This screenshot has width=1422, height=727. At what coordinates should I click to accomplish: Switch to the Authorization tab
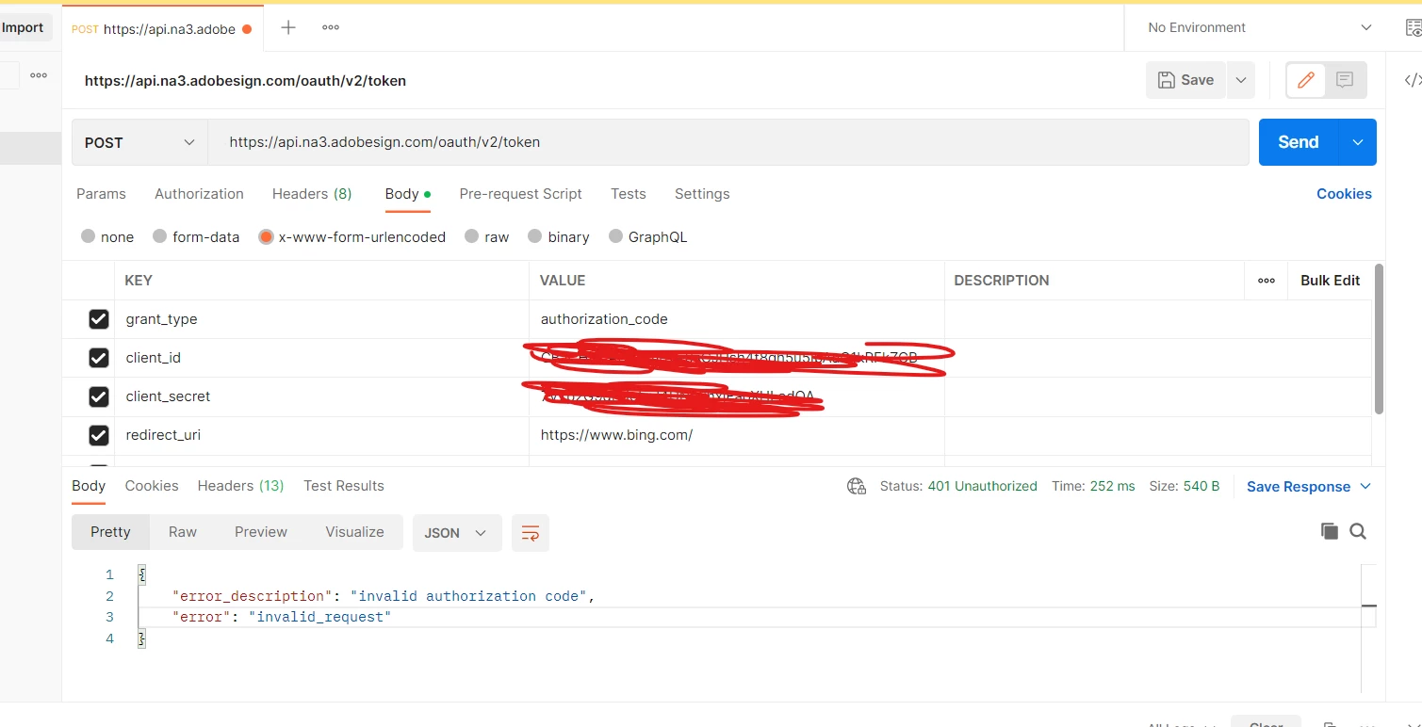click(199, 194)
